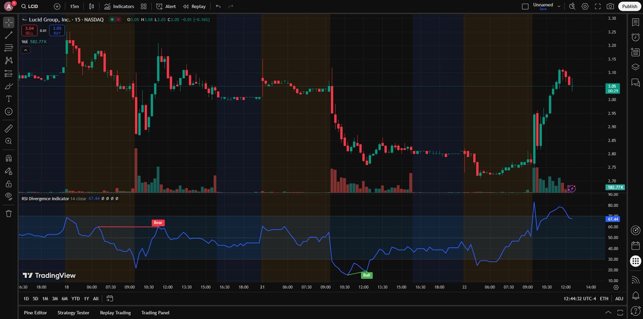Take a chart snapshot with camera icon
Image resolution: width=643 pixels, height=319 pixels.
pyautogui.click(x=610, y=6)
